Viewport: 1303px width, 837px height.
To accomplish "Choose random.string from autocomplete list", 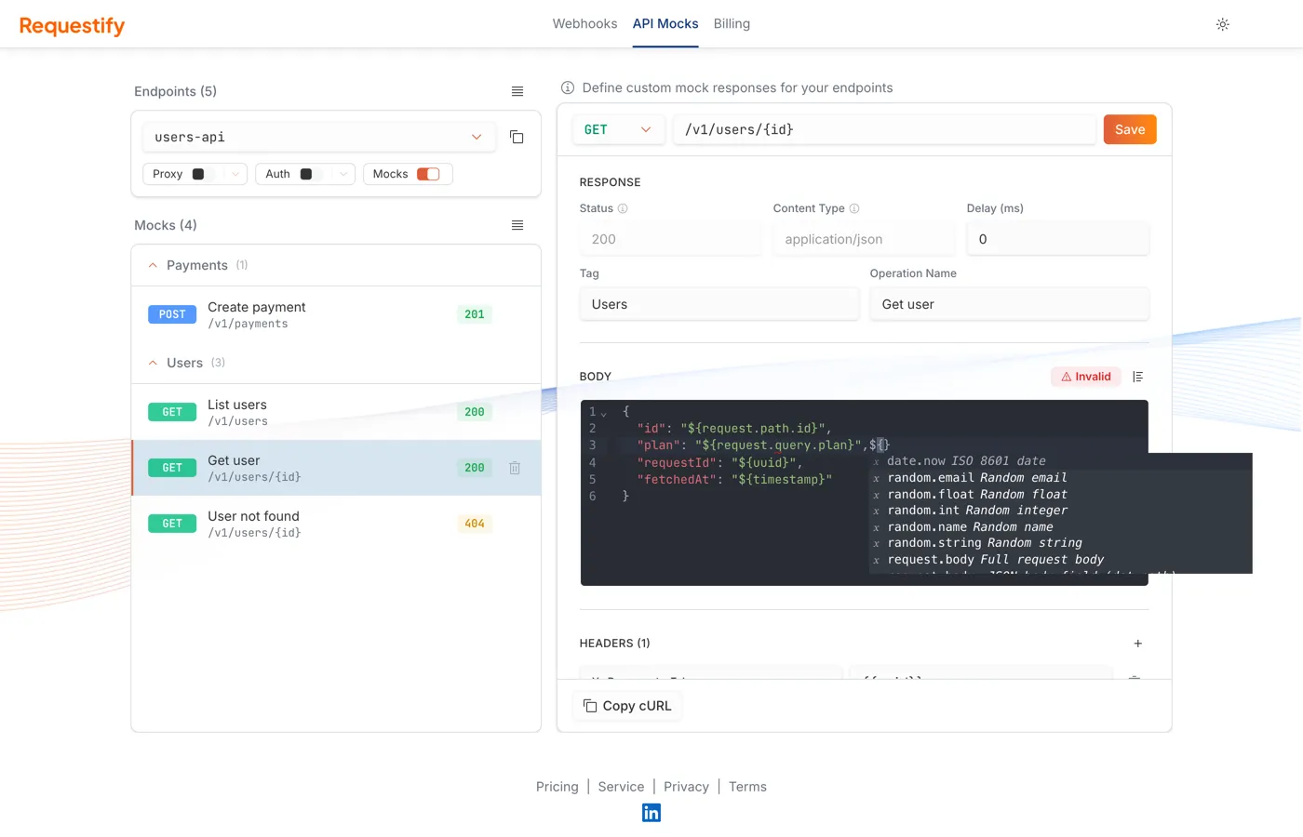I will point(1061,543).
